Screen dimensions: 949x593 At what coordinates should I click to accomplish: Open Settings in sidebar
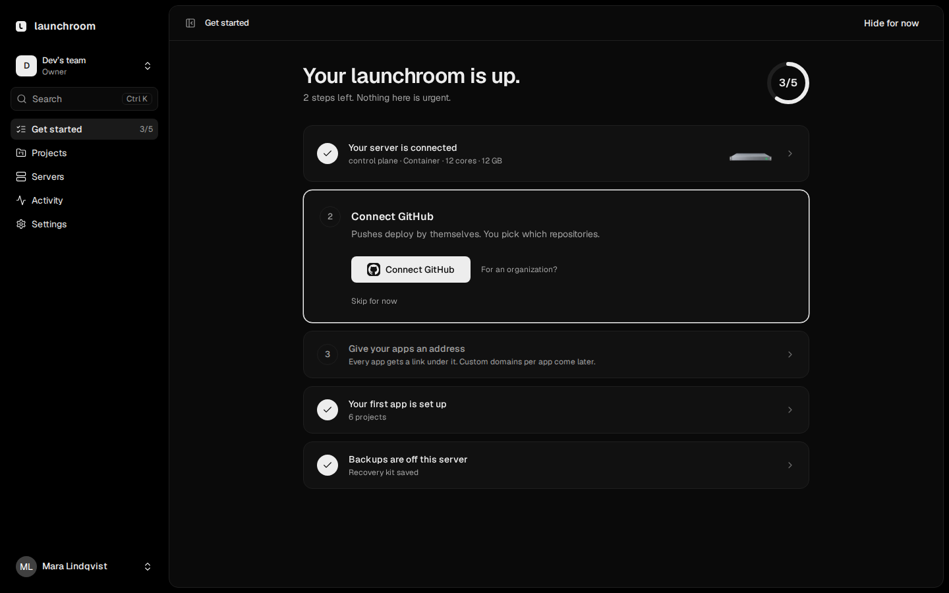coord(84,224)
